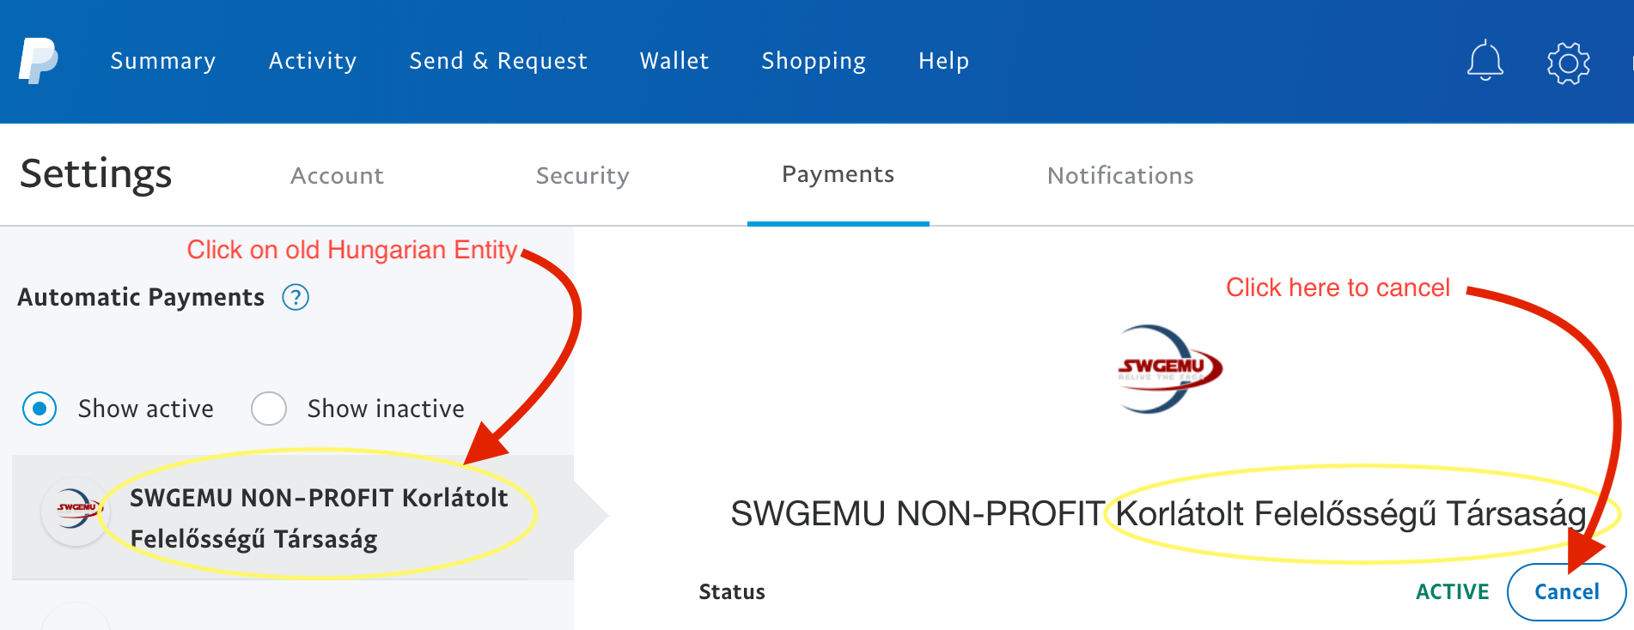Select the Show inactive radio button
Screen dimensions: 1634x630
[x=269, y=409]
